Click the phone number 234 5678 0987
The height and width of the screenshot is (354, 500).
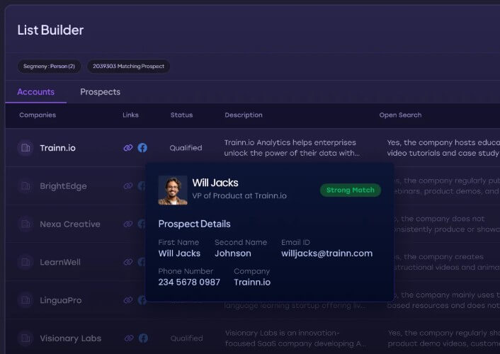click(x=189, y=282)
